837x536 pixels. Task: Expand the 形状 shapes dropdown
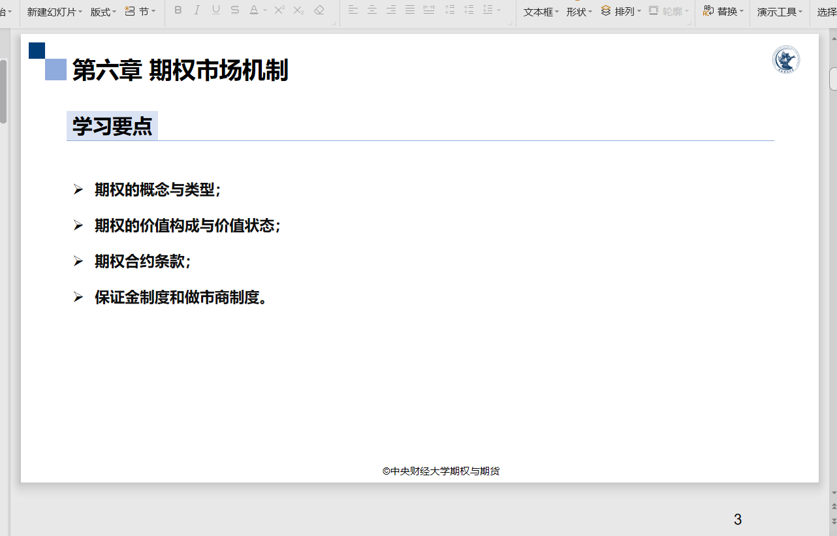tap(590, 12)
